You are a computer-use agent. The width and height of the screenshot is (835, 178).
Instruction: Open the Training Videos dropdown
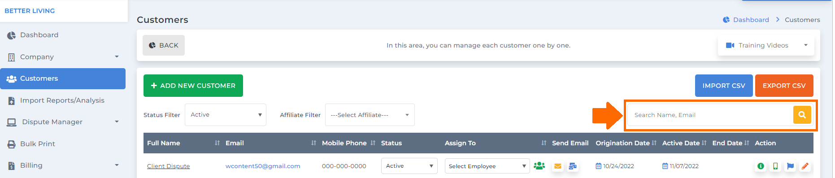(x=766, y=45)
